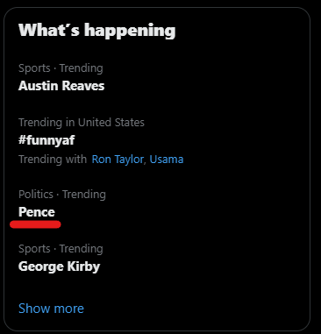Click Sports · Trending label above George Kirby
321x334 pixels.
click(61, 249)
